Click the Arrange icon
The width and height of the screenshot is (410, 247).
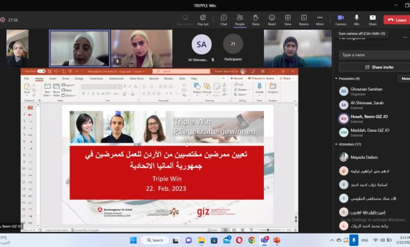point(207,86)
